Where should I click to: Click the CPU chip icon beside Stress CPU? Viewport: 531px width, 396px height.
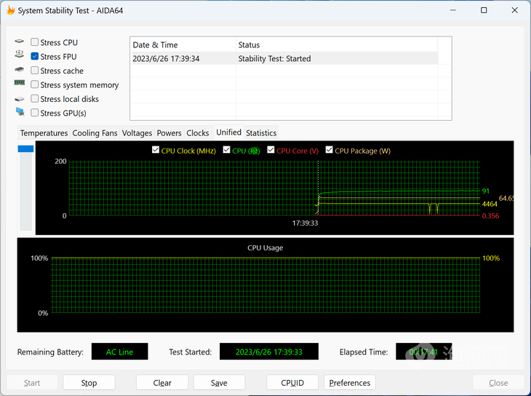(x=20, y=41)
